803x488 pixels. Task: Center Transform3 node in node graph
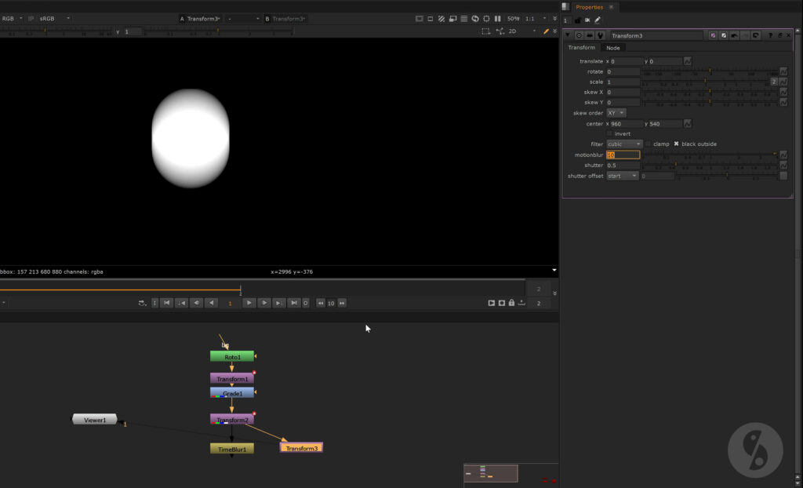point(580,36)
